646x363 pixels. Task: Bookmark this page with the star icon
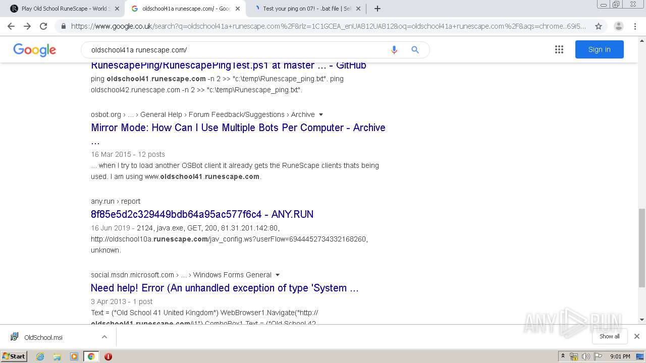click(599, 26)
